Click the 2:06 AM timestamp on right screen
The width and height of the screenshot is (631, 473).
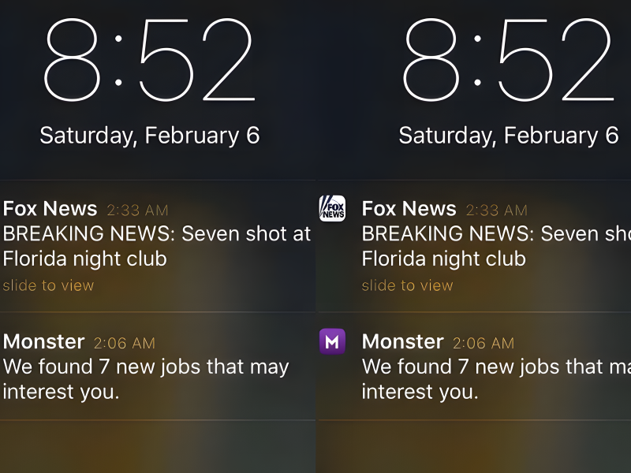484,343
